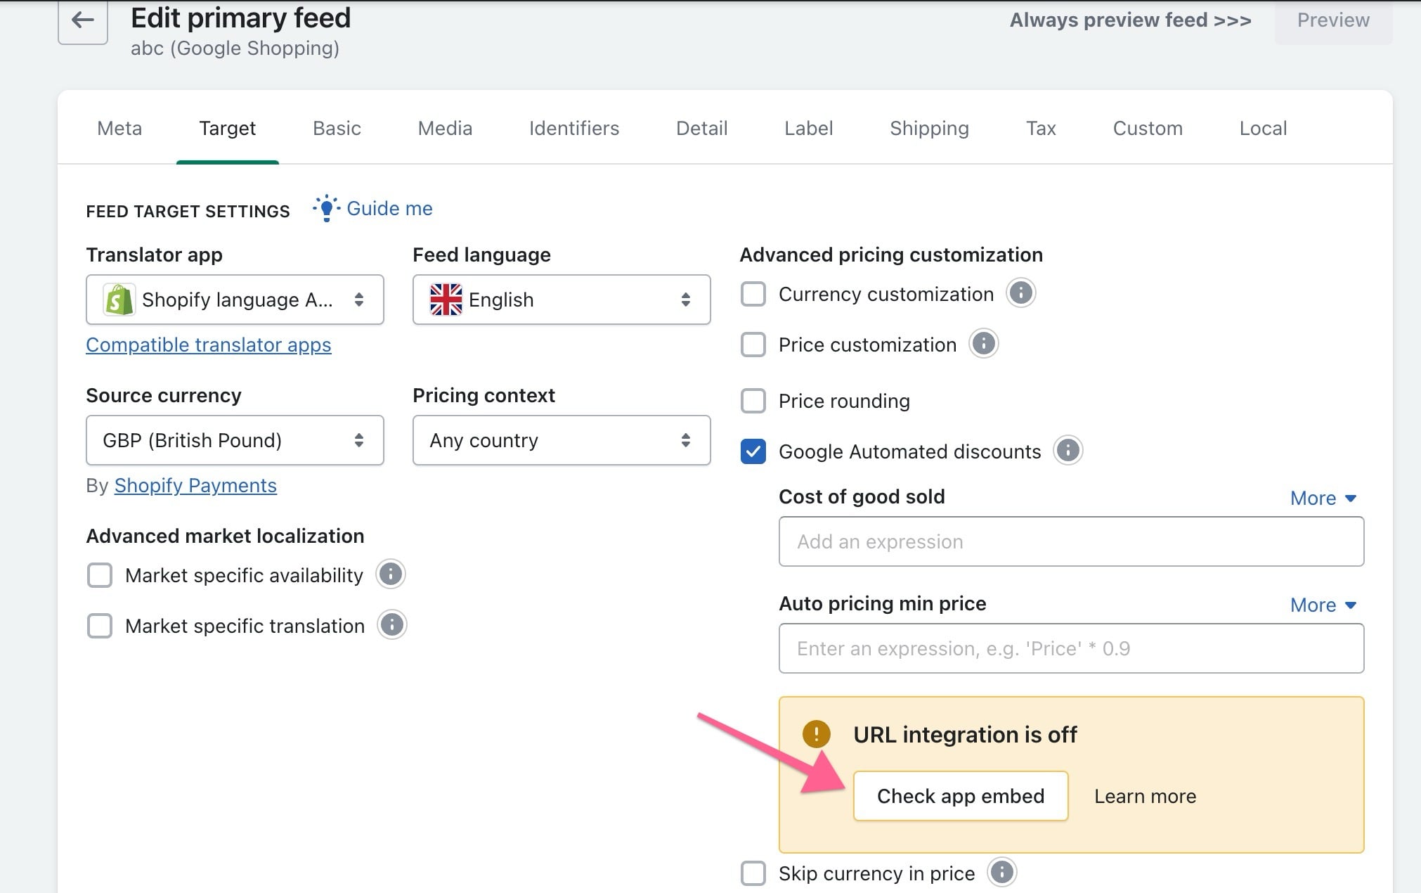Focus the Auto pricing min price field
The image size is (1421, 893).
pyautogui.click(x=1071, y=648)
